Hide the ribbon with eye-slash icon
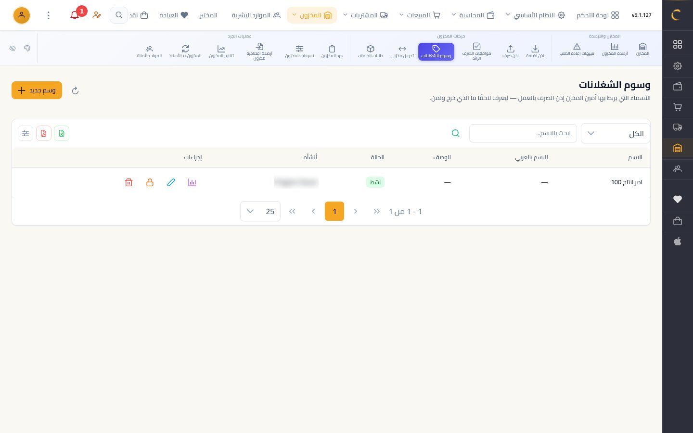This screenshot has width=693, height=433. (x=13, y=48)
